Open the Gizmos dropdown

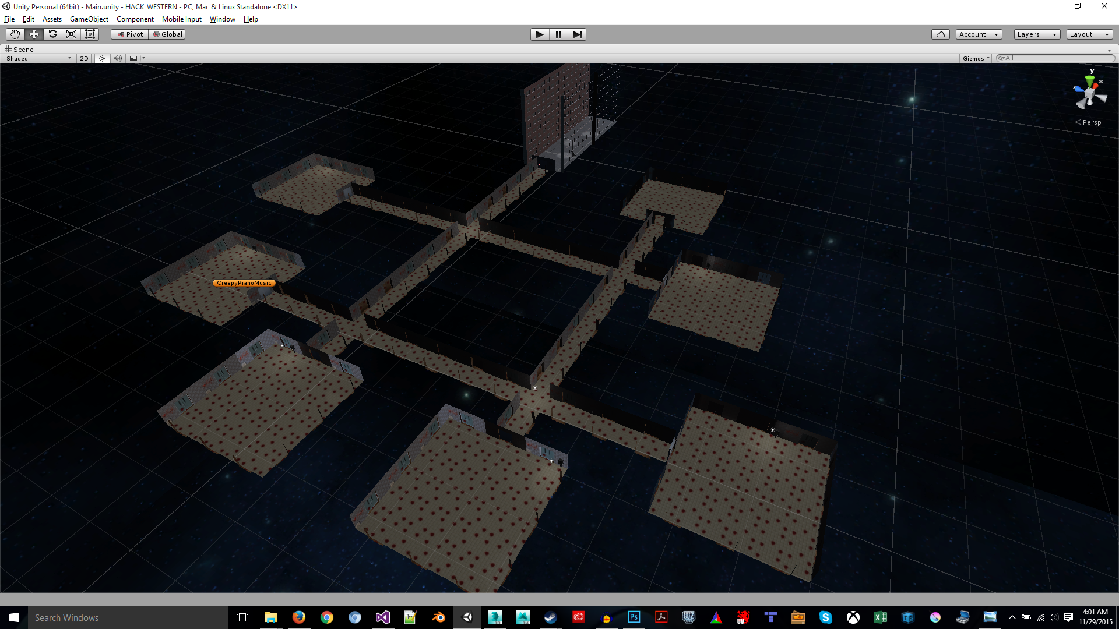[976, 58]
